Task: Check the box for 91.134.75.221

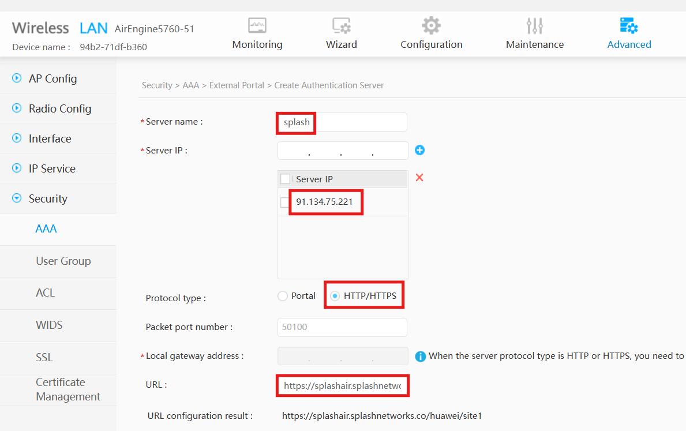Action: click(x=284, y=202)
